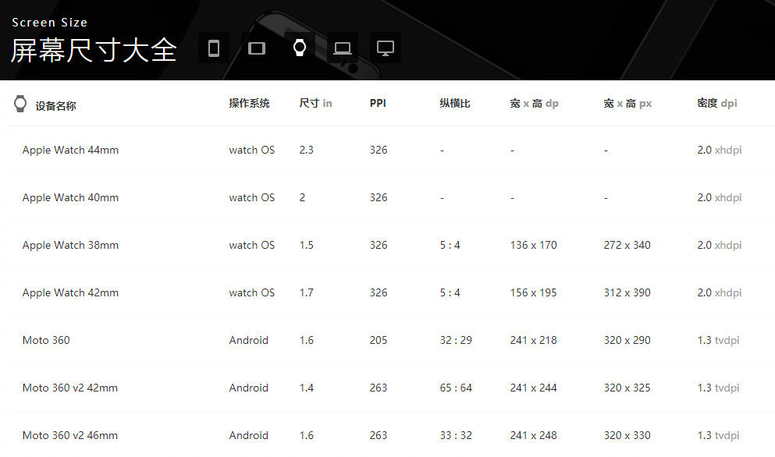
Task: Select the desktop monitor category icon
Action: pos(385,48)
